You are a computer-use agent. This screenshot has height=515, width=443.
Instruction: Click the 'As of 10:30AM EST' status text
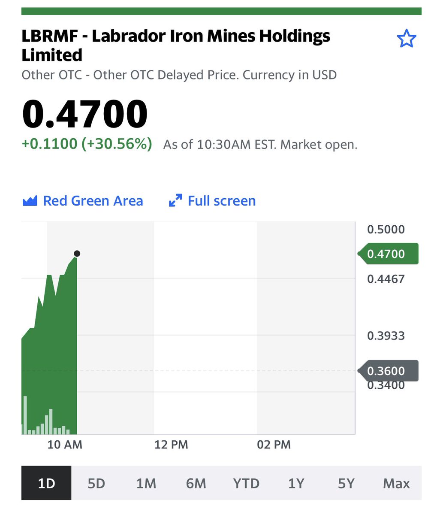point(260,145)
